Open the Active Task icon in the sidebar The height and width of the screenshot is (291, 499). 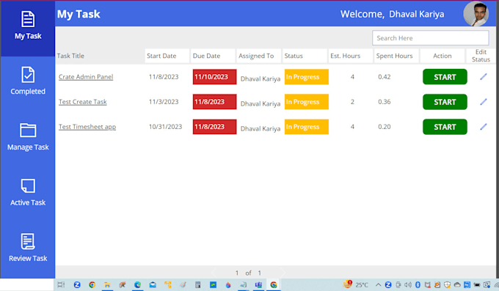pos(28,185)
